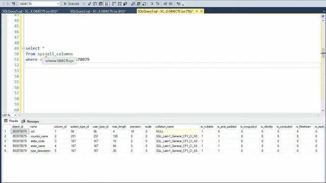Click the editor scrollbar down arrow
Screen dimensions: 326x183
pos(323,111)
